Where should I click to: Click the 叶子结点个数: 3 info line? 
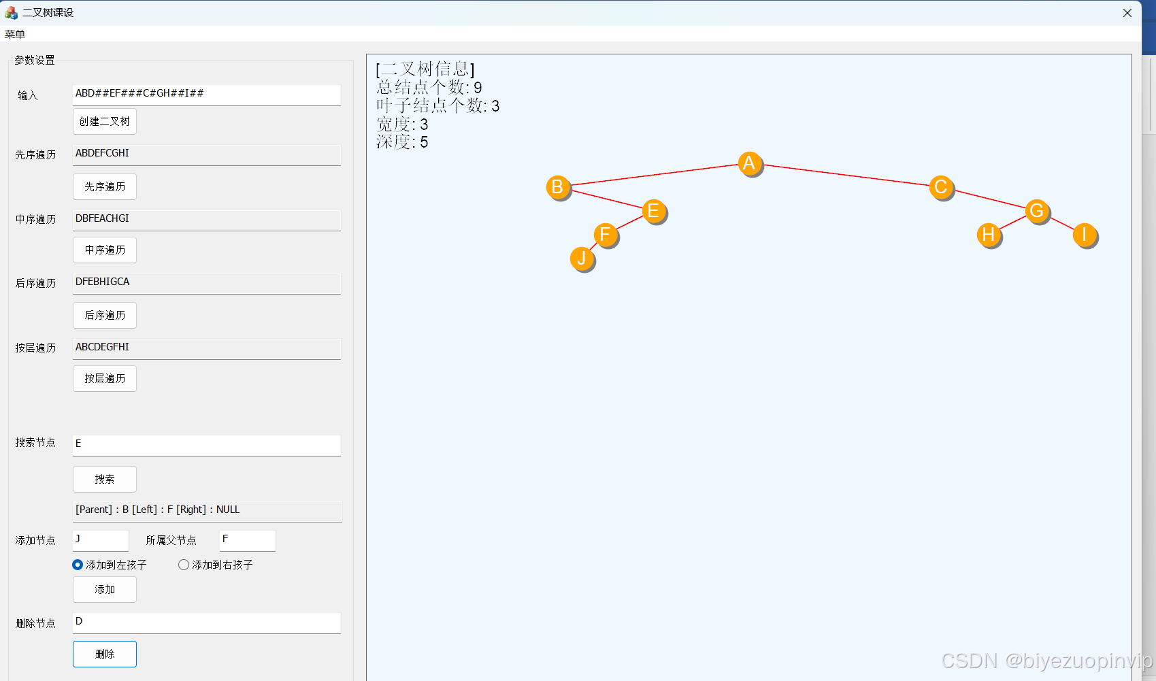(x=438, y=105)
